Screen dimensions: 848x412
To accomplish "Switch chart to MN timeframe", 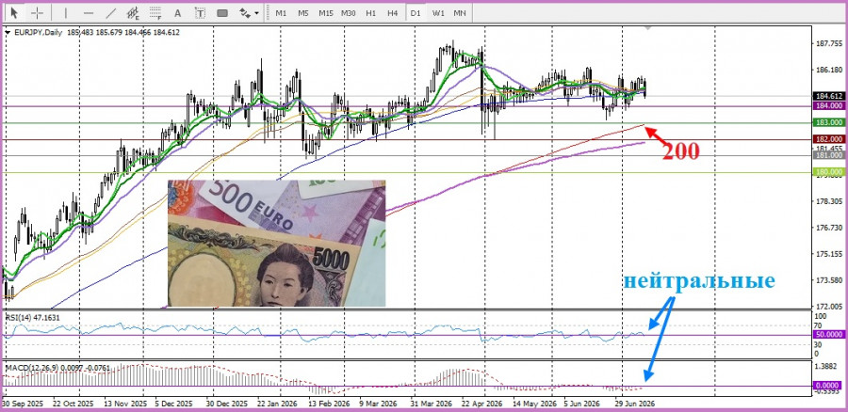I will [x=460, y=12].
